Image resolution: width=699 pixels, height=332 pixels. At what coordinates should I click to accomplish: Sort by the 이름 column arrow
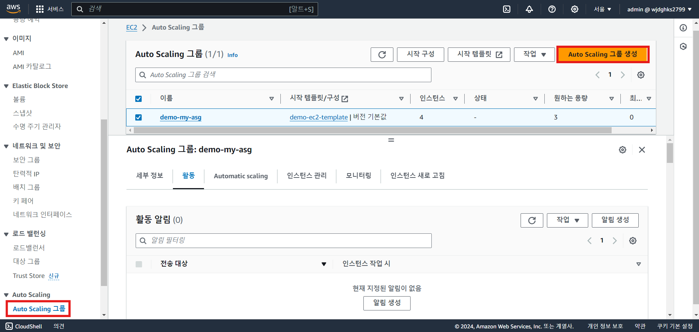[272, 99]
